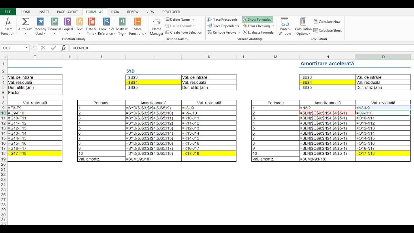Select cell =SYD($J$3;$J$4;$J$5;I18)

click(154, 153)
